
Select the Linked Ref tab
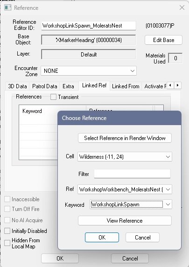[x=94, y=85]
